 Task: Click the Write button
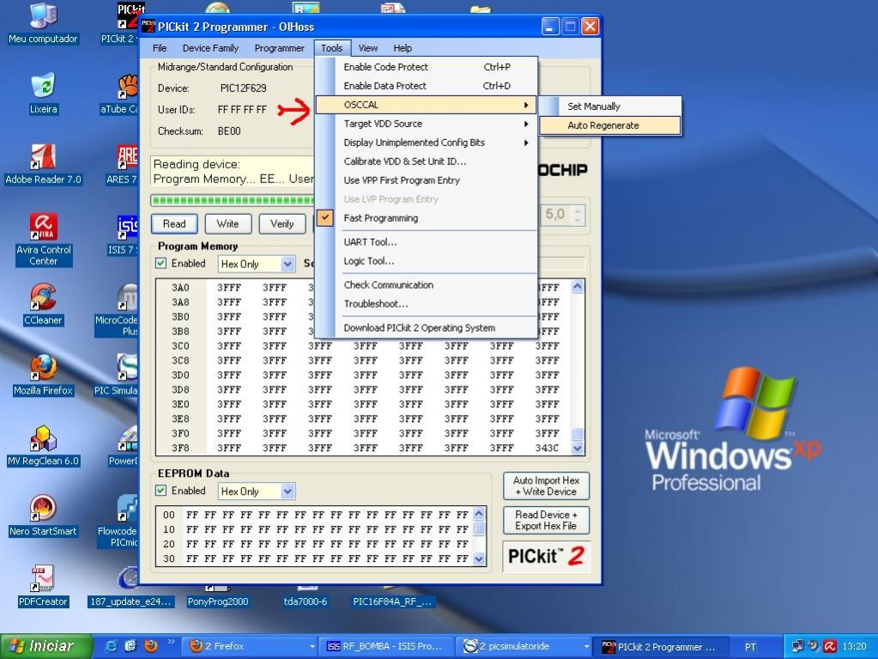click(x=228, y=223)
